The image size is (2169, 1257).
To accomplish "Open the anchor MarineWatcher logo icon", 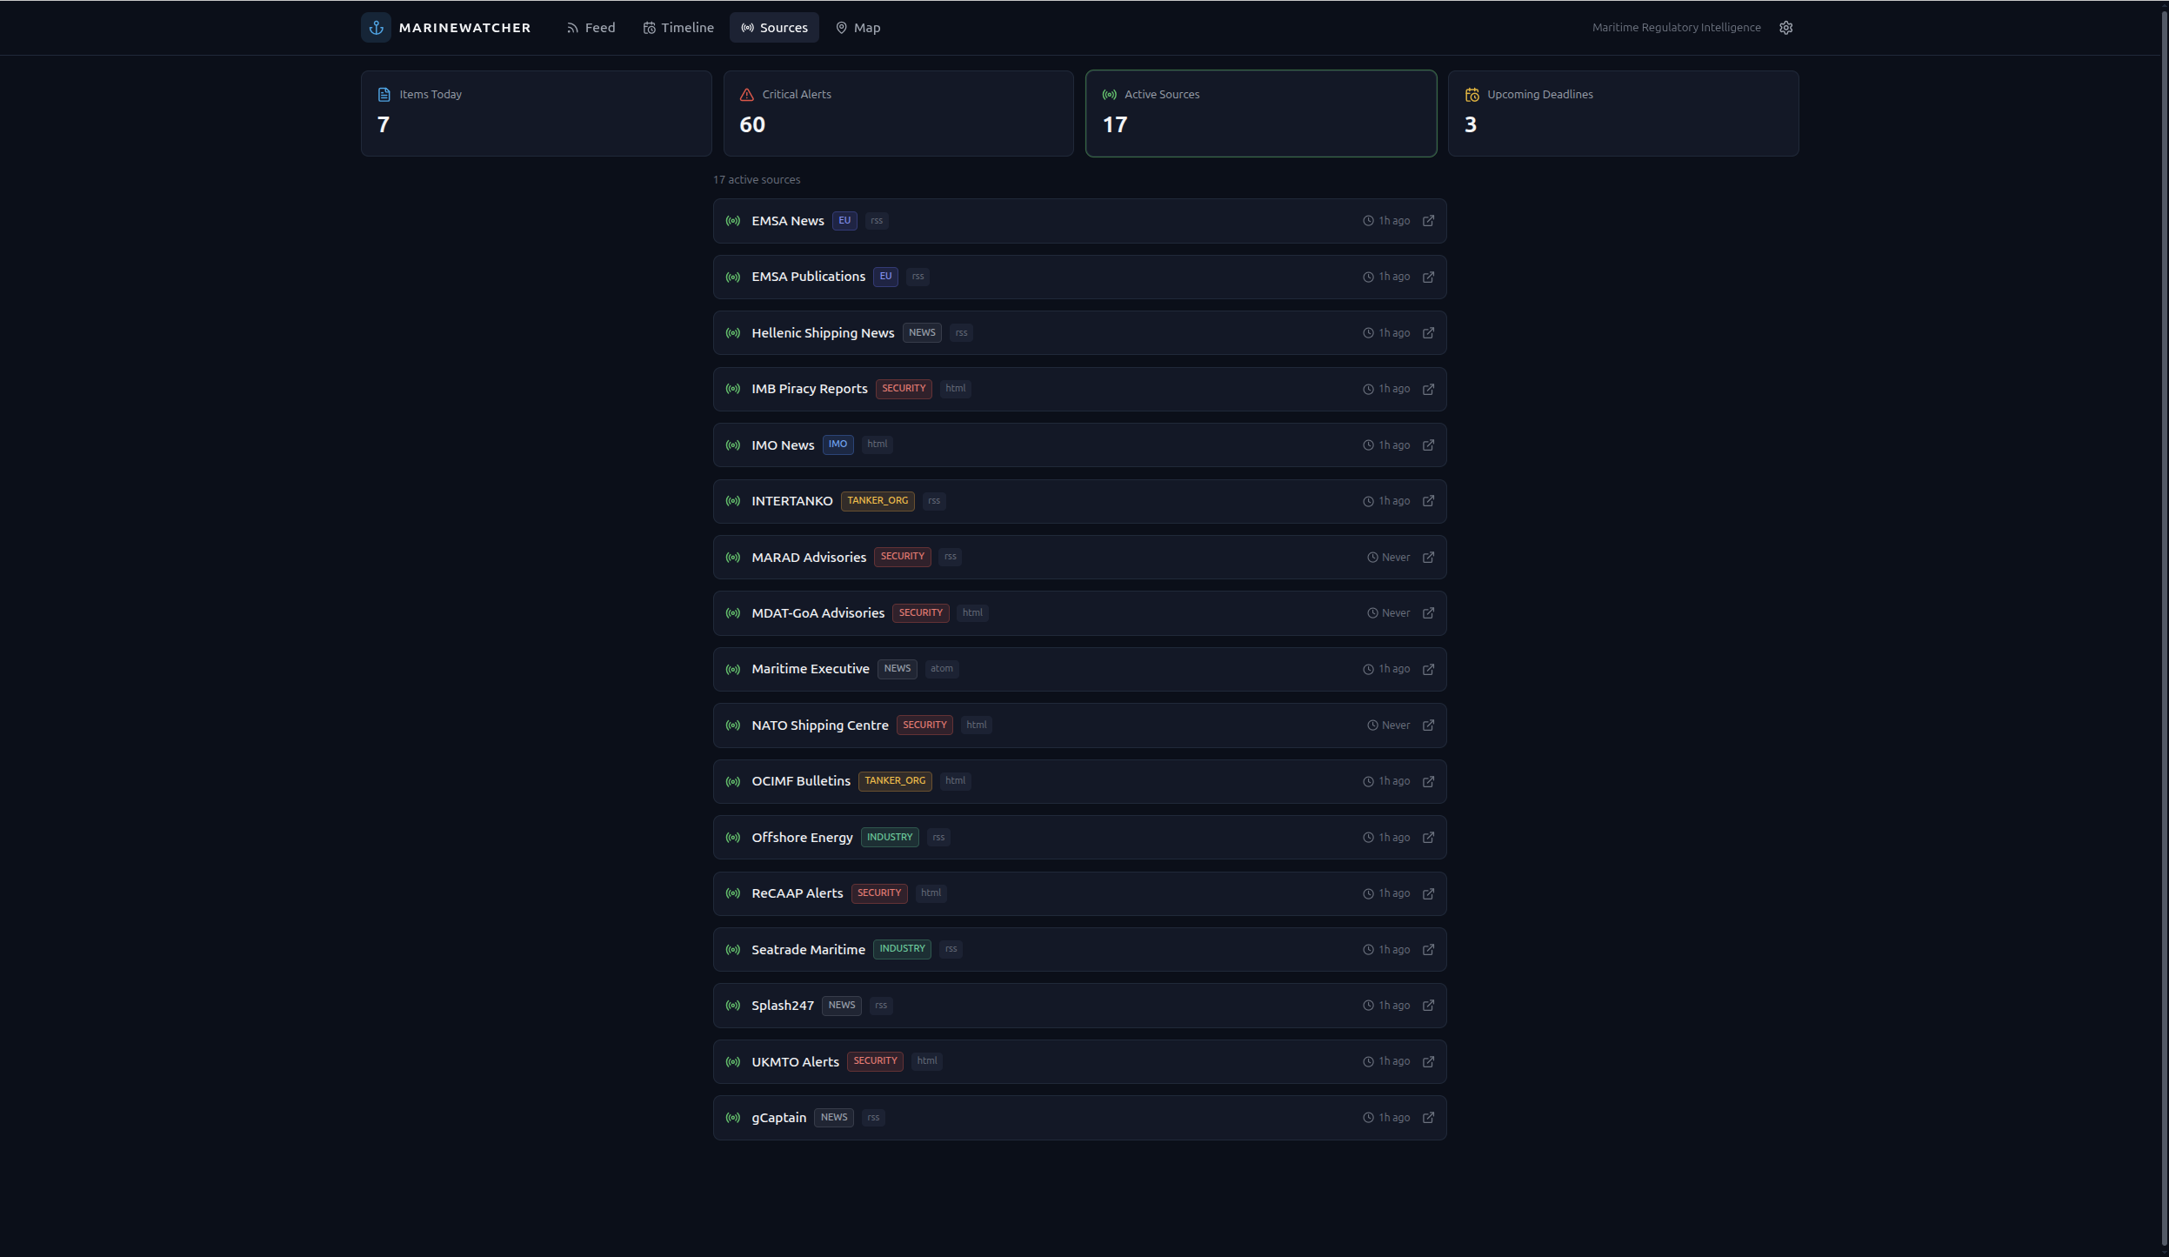I will coord(375,27).
